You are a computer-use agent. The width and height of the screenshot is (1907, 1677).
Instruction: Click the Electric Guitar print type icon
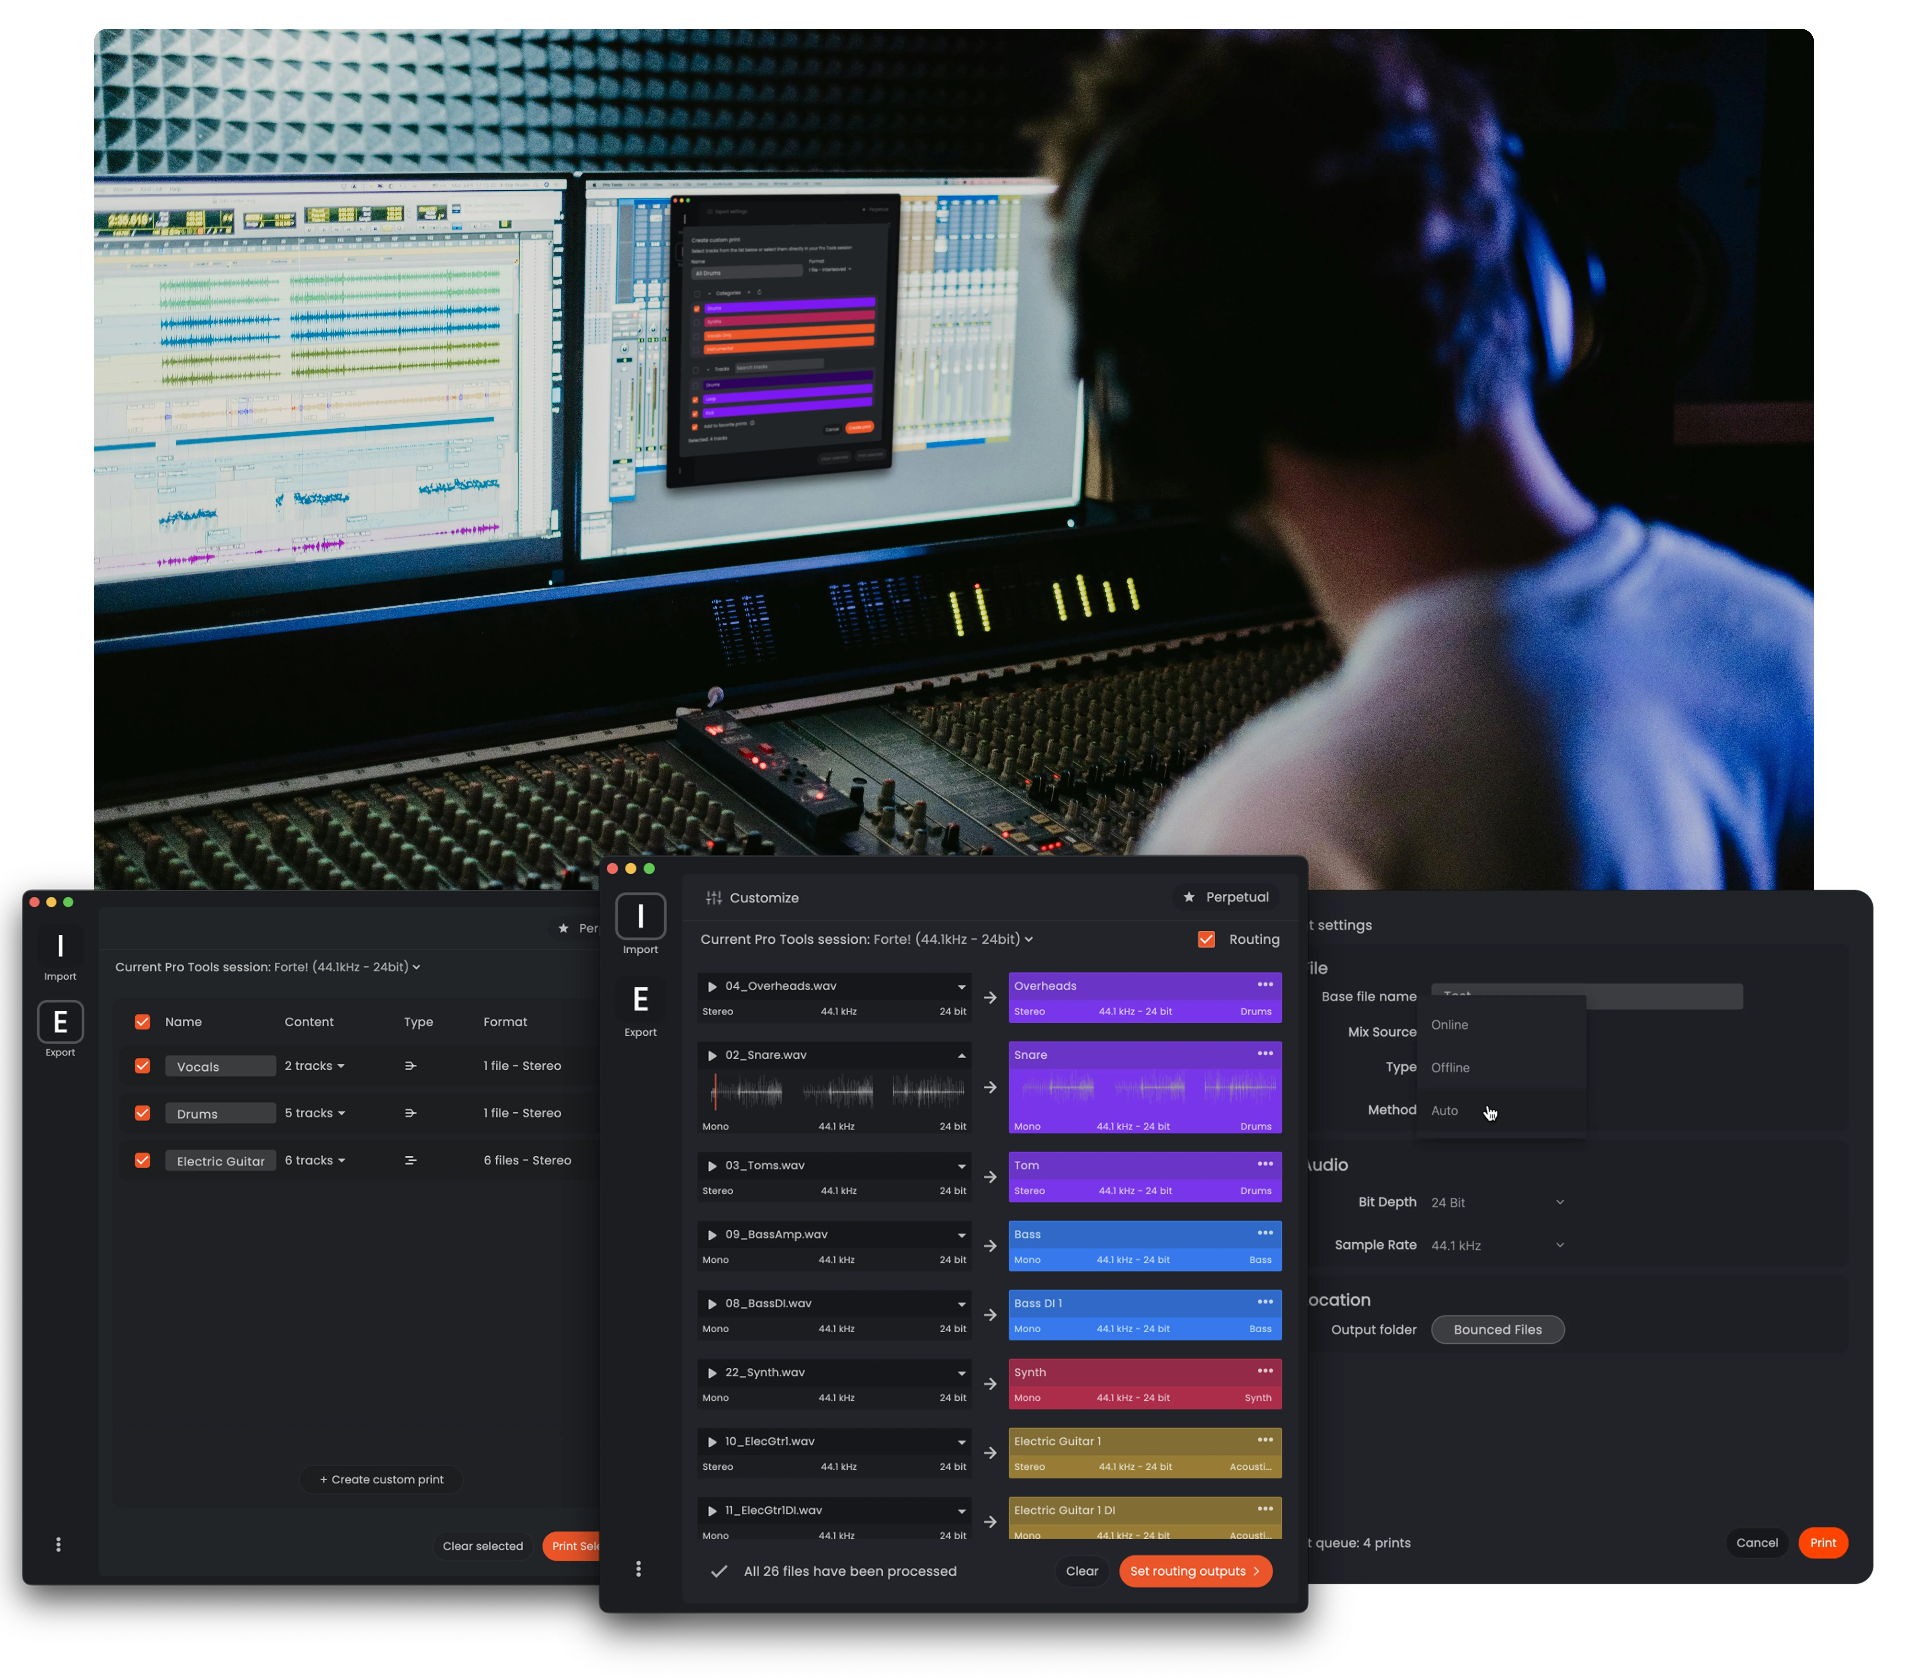tap(411, 1160)
